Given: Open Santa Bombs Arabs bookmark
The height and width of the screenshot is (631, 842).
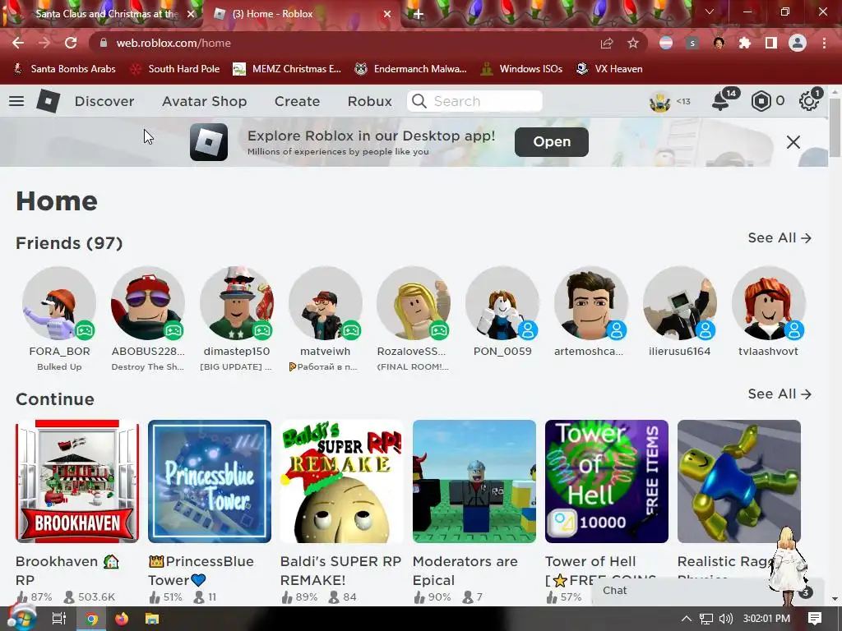Looking at the screenshot, I should point(64,69).
